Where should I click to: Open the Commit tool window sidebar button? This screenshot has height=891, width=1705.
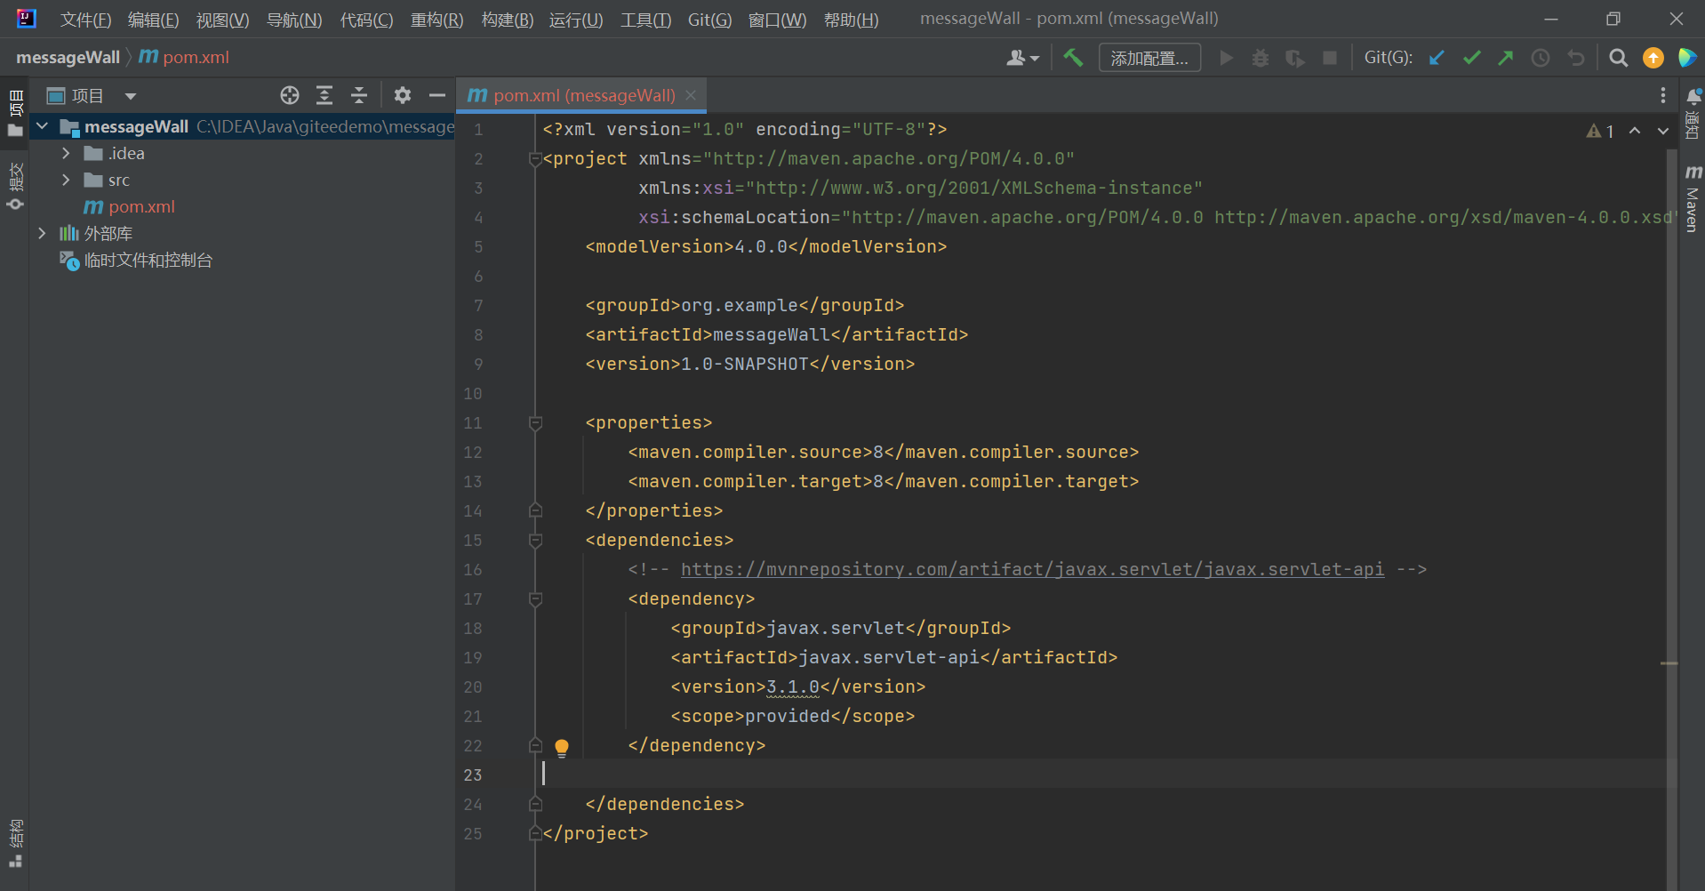point(15,185)
